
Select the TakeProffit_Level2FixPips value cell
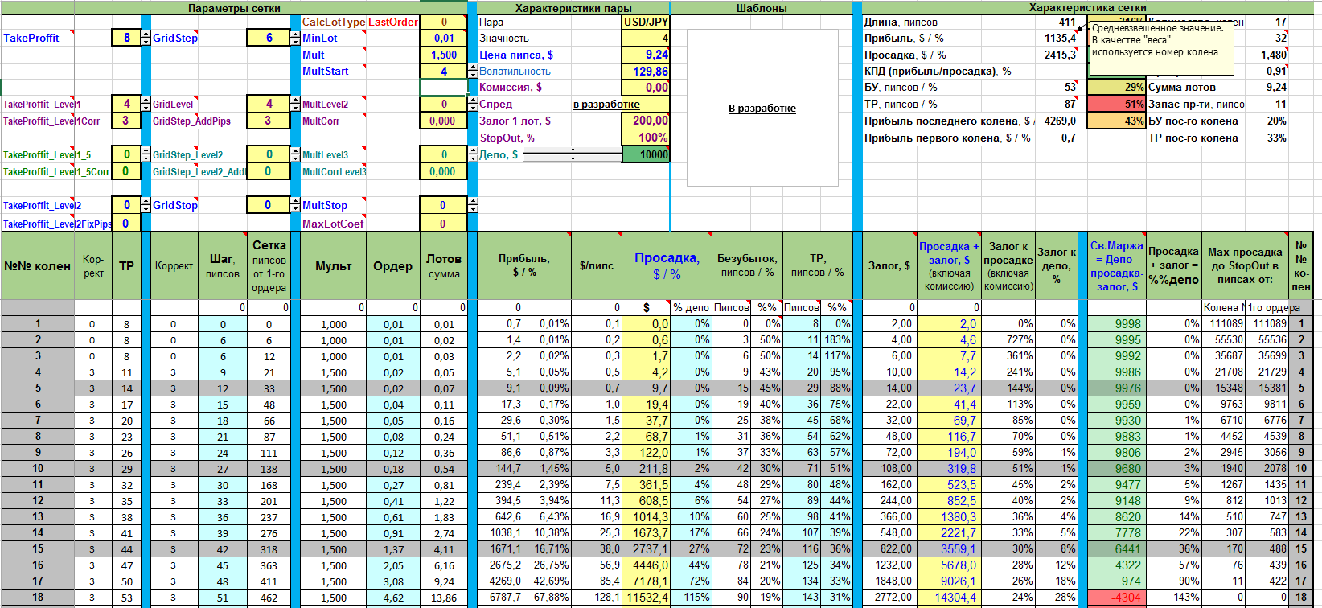tap(126, 224)
